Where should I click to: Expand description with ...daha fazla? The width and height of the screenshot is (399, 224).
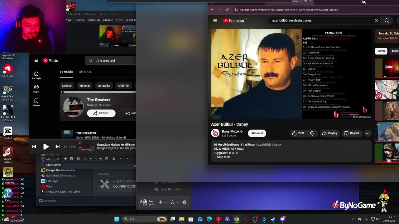click(x=222, y=157)
